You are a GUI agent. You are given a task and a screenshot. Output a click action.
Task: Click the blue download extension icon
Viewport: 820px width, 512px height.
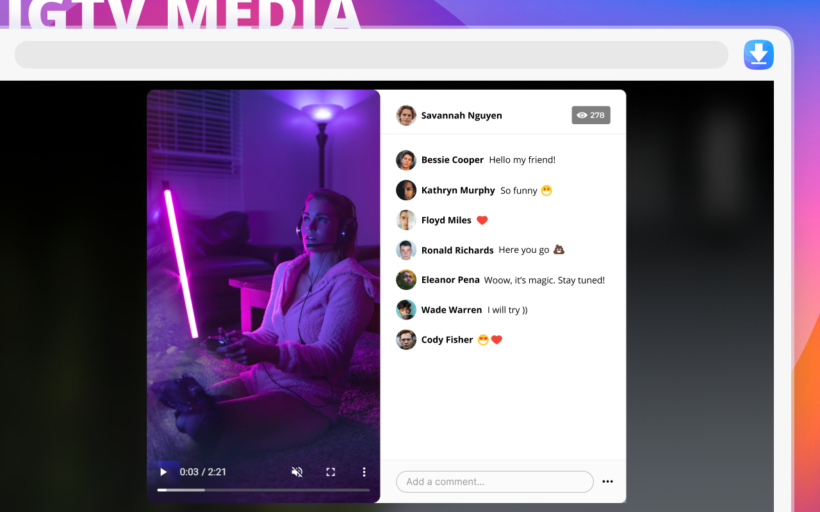pyautogui.click(x=758, y=54)
